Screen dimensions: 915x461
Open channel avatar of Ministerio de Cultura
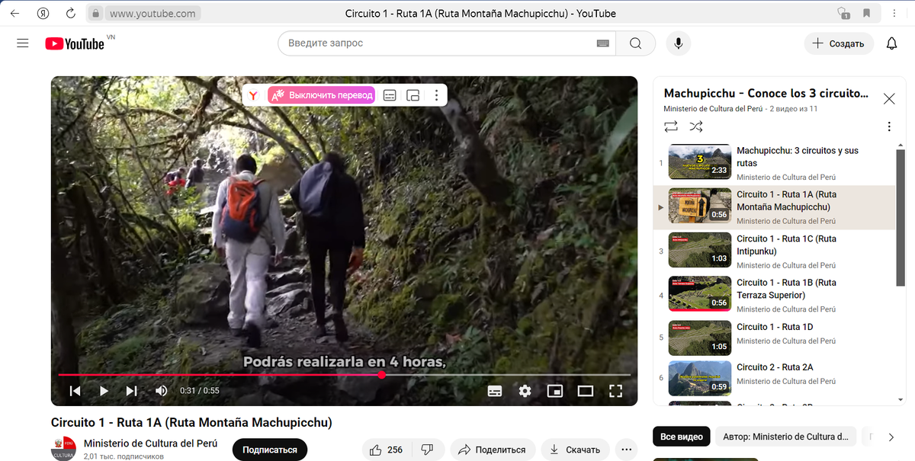63,449
